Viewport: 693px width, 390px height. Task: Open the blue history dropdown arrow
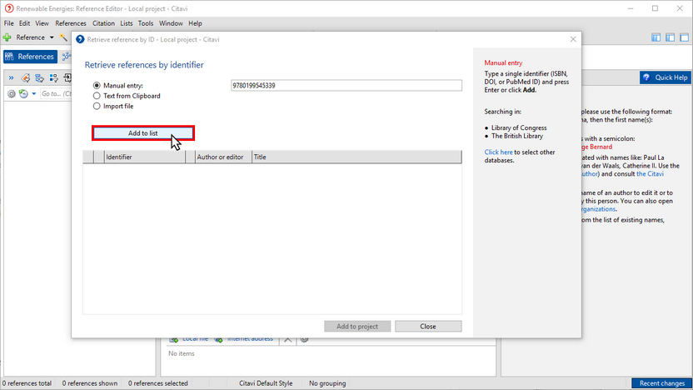[33, 93]
